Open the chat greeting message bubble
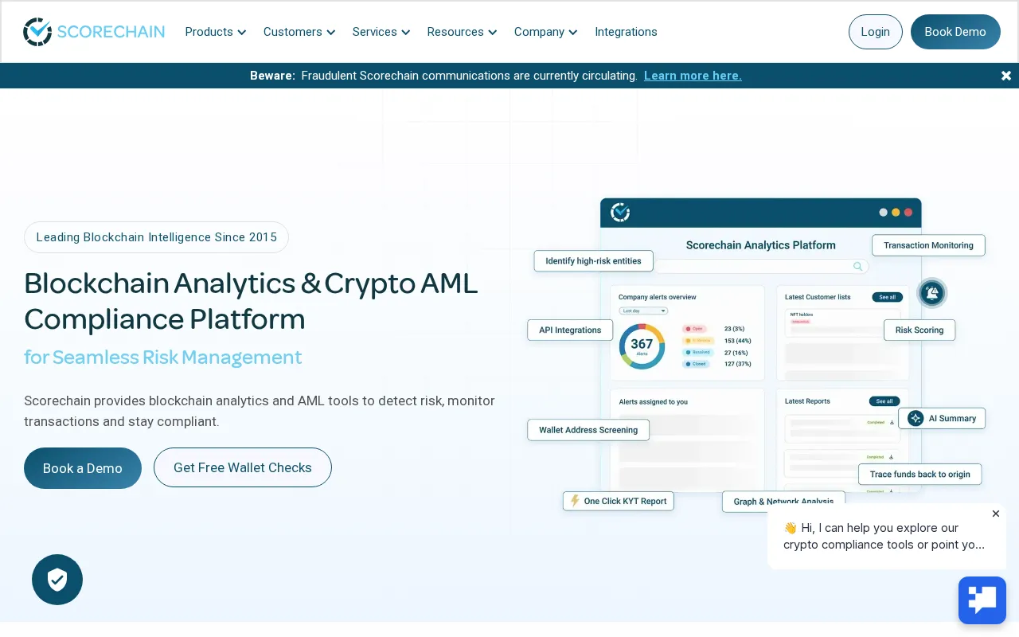Screen dimensions: 1019x637 click(887, 536)
